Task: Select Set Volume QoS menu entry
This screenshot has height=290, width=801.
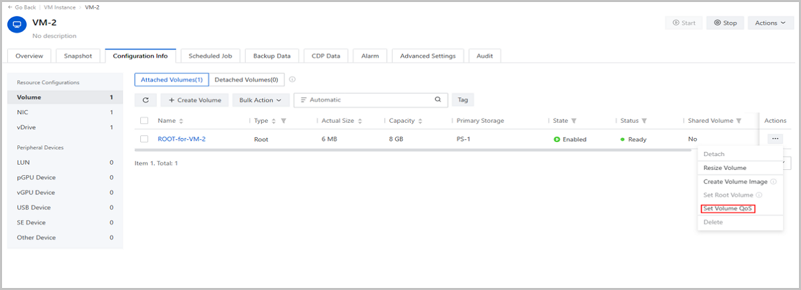Action: (728, 209)
